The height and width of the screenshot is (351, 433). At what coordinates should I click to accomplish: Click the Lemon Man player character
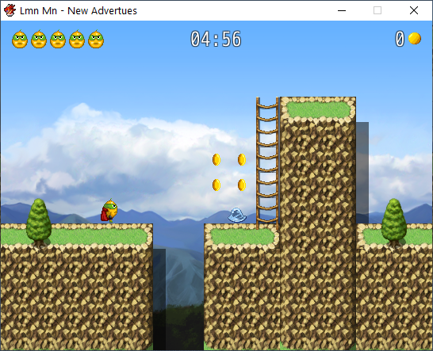109,211
